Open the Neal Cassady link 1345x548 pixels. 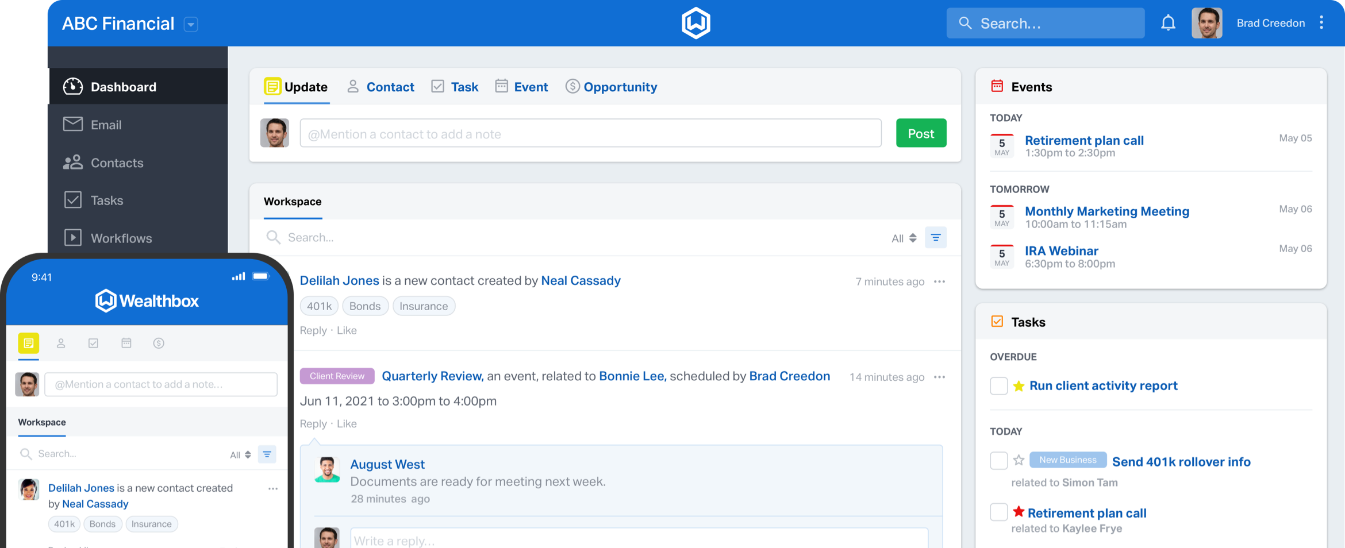[x=581, y=280]
